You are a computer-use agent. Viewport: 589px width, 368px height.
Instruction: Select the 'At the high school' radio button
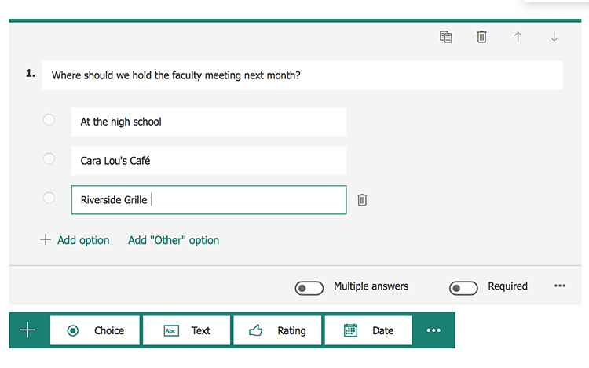49,120
